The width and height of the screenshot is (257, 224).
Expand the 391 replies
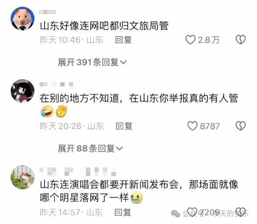point(92,62)
